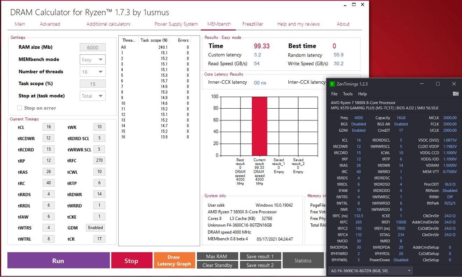Open the File menu in ZenTimings
Screen dimensions: 462x277
(x=334, y=94)
